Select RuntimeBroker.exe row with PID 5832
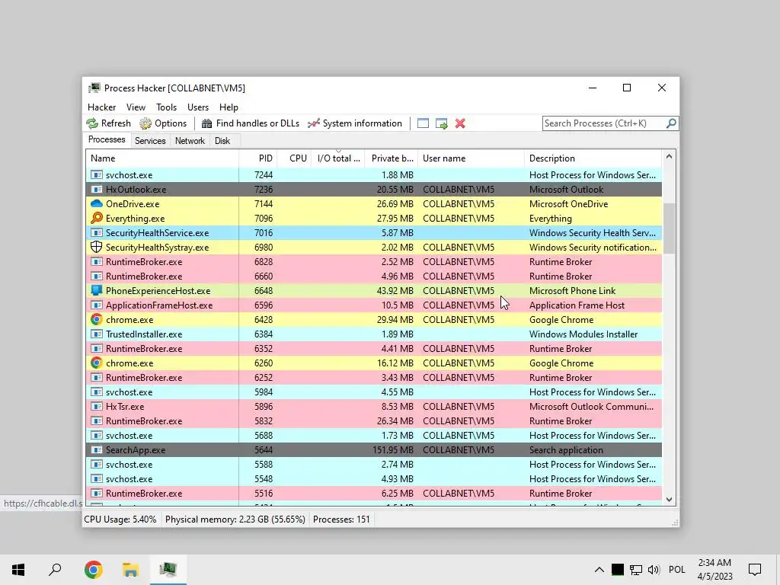Viewport: 780px width, 585px height. click(374, 420)
